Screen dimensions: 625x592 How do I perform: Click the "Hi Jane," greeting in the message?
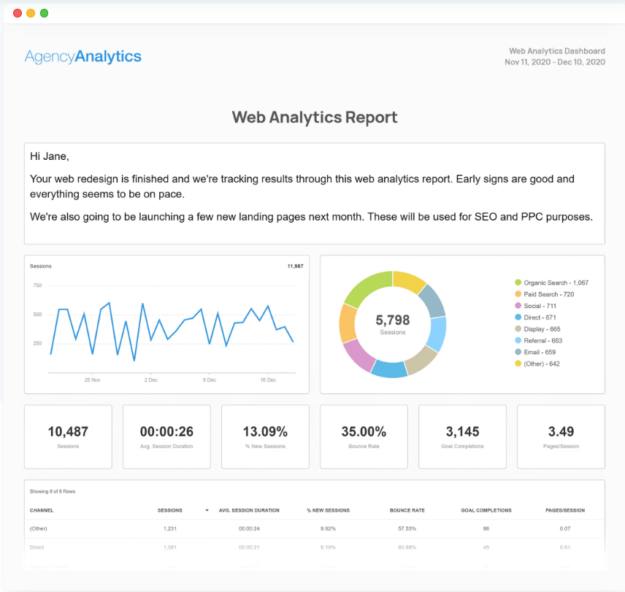[x=50, y=156]
